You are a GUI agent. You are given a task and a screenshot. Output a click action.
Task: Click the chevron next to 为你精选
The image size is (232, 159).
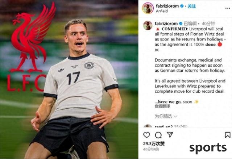tap(175, 116)
